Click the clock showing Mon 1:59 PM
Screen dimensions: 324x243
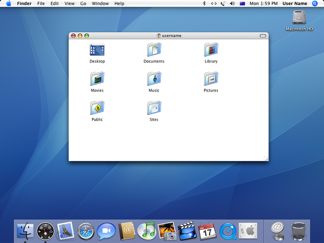[x=264, y=4]
